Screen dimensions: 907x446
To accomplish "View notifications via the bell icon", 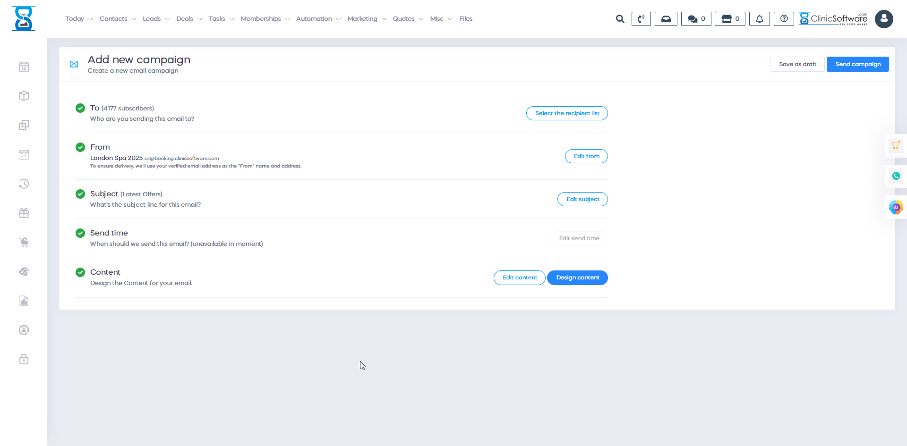I will (x=759, y=19).
